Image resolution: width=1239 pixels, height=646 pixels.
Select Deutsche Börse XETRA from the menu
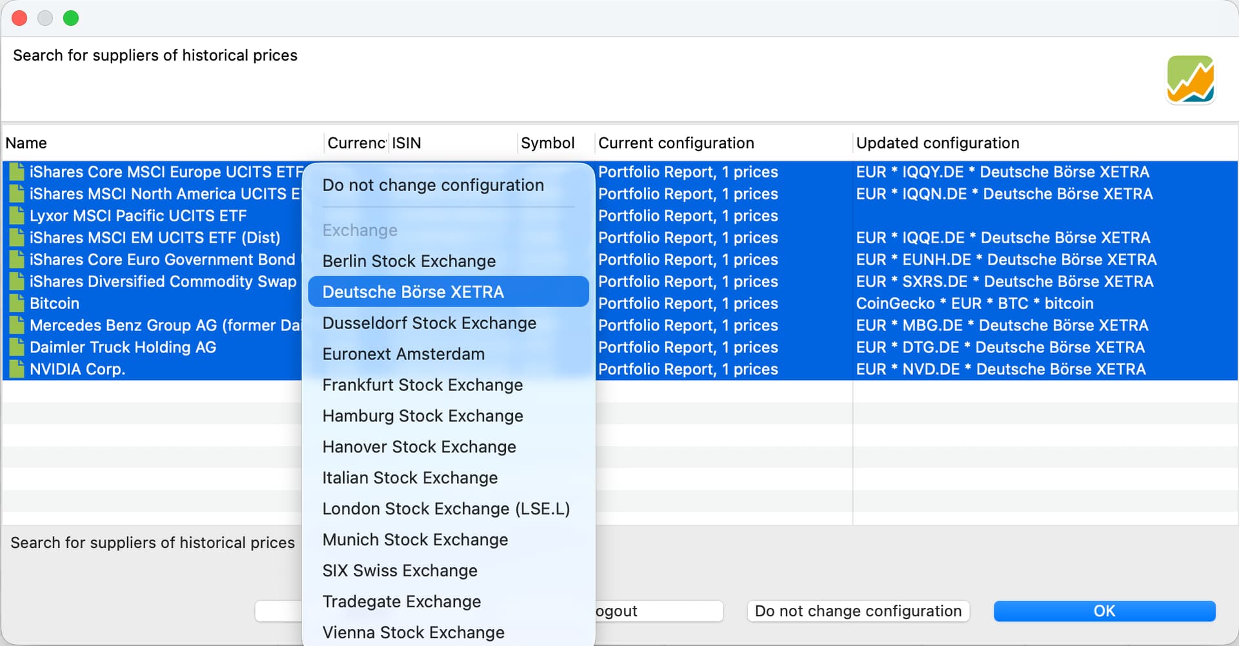point(413,292)
